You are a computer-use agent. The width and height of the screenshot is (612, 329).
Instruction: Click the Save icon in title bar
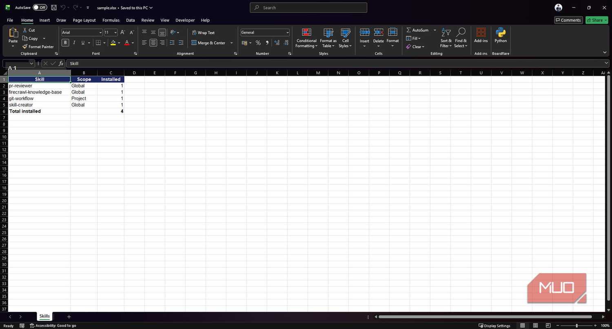(x=54, y=7)
